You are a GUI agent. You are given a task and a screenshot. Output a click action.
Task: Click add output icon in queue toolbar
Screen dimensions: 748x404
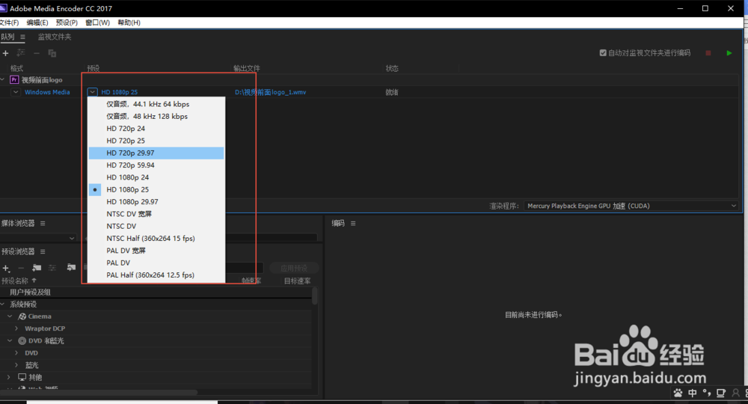coord(21,53)
